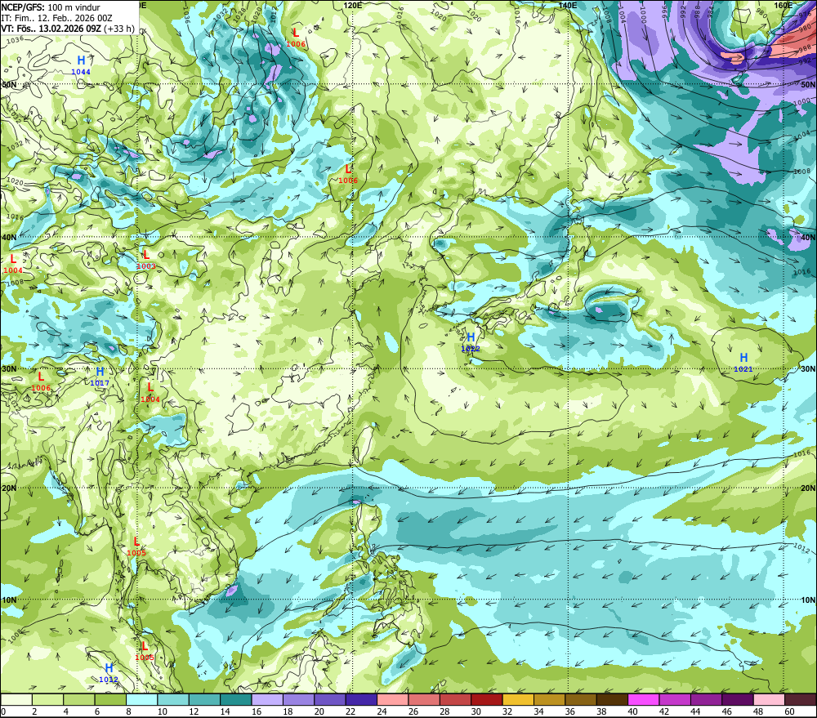
Task: Select the H 1012 high pressure marker
Action: pyautogui.click(x=109, y=673)
